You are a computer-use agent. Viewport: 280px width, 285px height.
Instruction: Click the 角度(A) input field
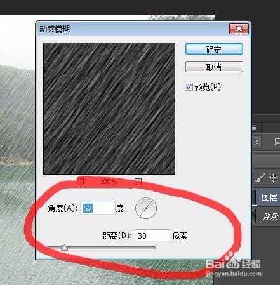[x=98, y=208]
